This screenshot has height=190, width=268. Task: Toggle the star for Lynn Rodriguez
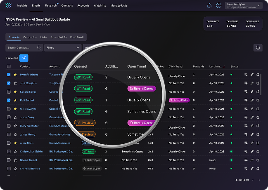[15, 75]
